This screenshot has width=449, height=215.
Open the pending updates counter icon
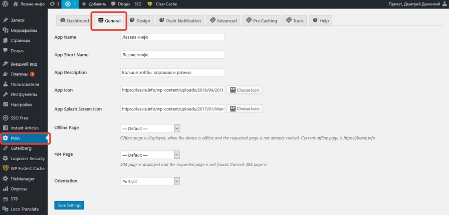[x=52, y=4]
